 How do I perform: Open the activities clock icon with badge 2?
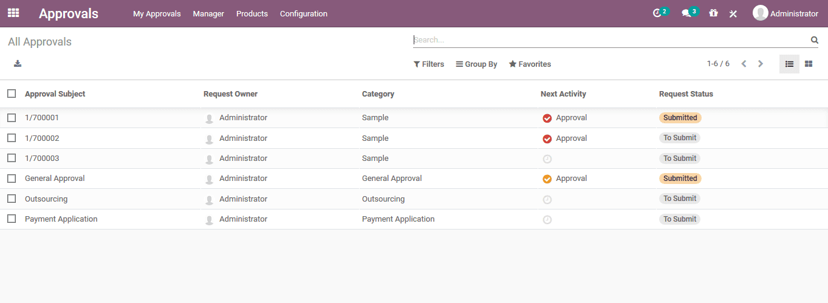tap(657, 13)
